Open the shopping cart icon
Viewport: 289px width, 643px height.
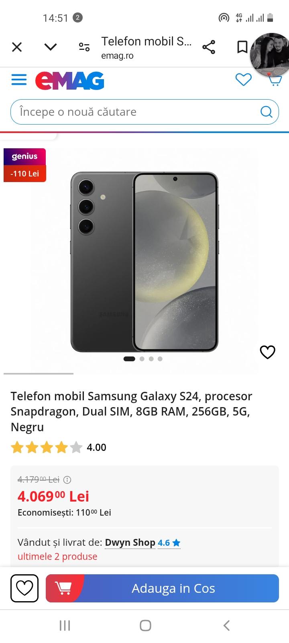pyautogui.click(x=275, y=80)
